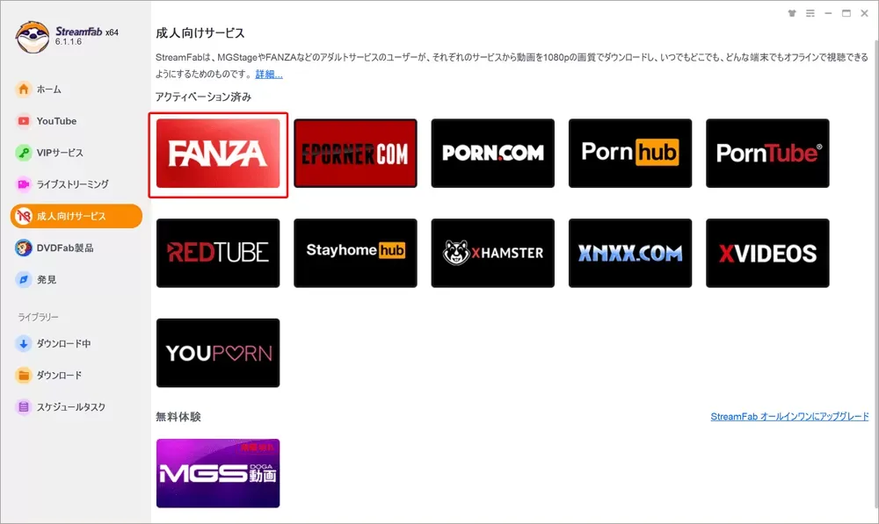Click the StreamFab All-in-One upgrade link
The width and height of the screenshot is (879, 524).
tap(789, 417)
